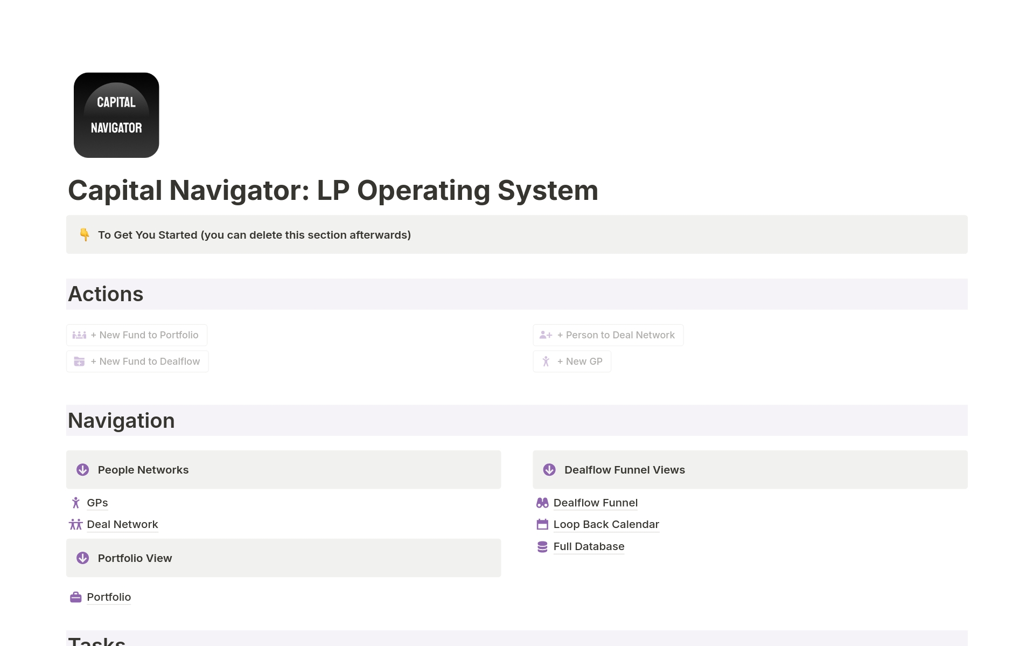This screenshot has height=646, width=1034.
Task: Click the two-people icon beside Deal Network
Action: pyautogui.click(x=76, y=524)
